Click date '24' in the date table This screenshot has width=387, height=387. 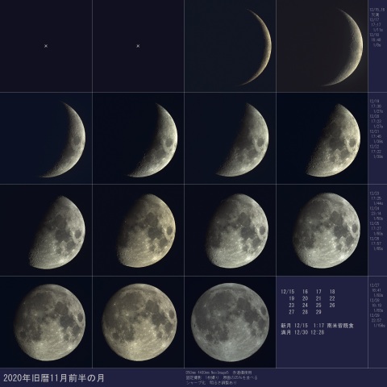305,306
